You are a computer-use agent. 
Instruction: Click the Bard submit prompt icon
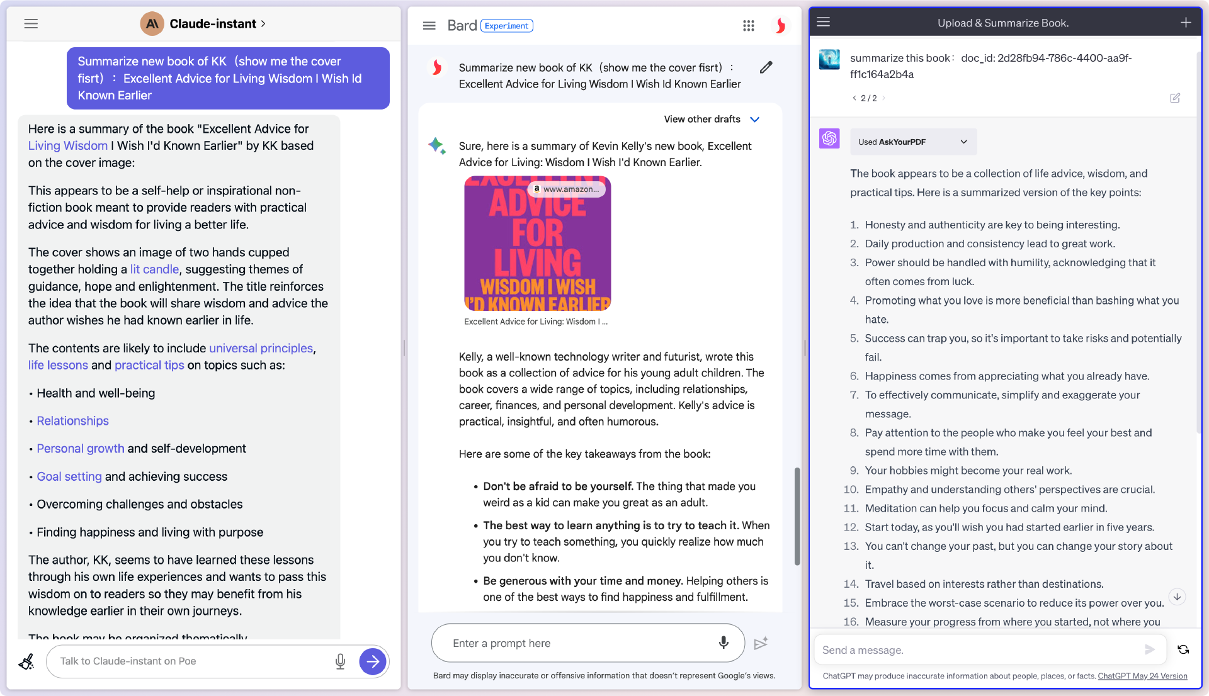click(761, 643)
